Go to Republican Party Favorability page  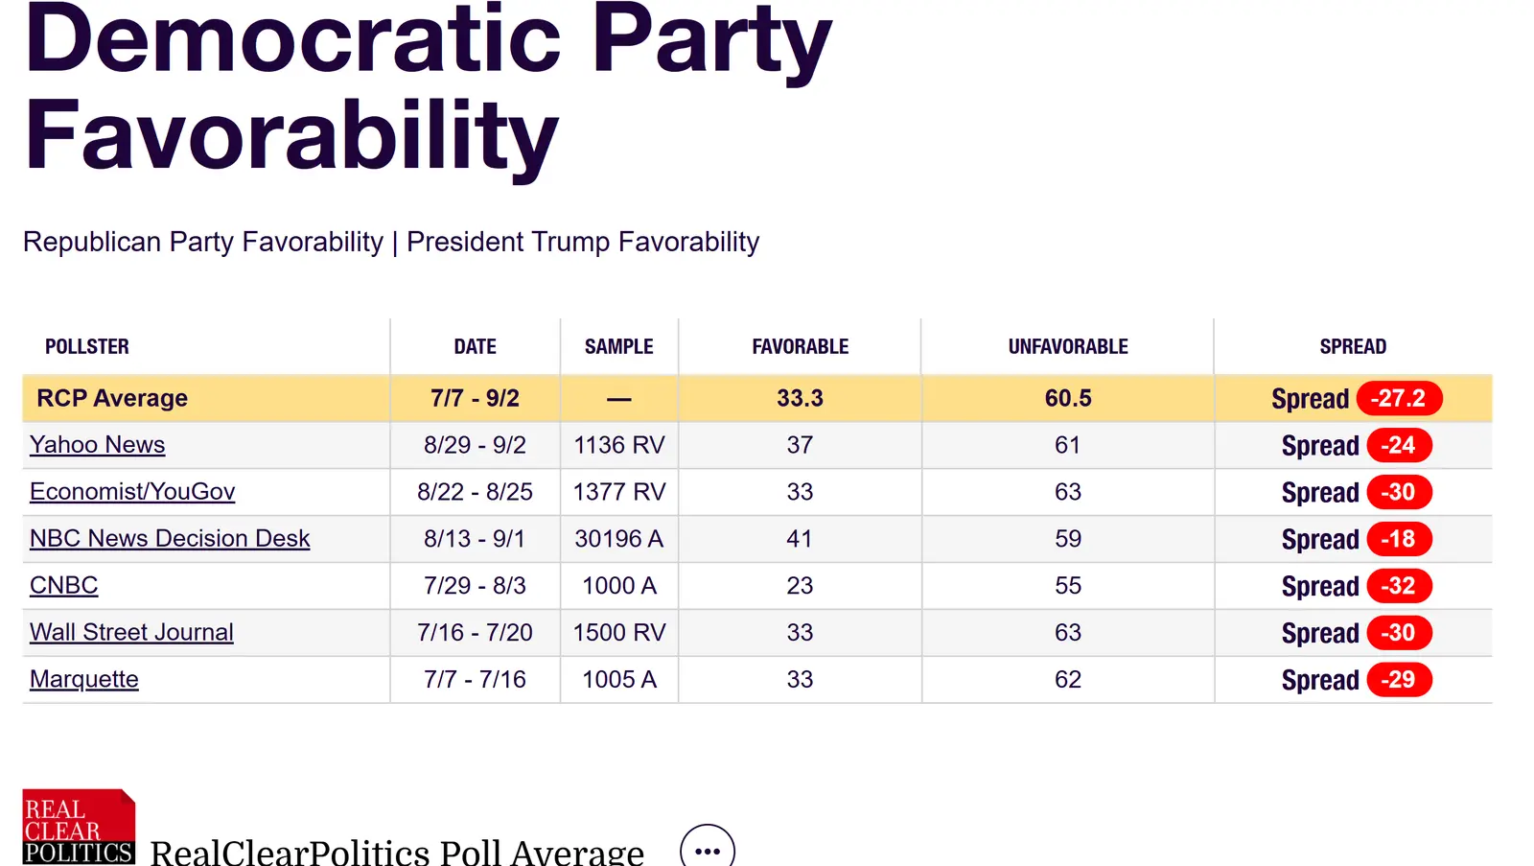203,242
